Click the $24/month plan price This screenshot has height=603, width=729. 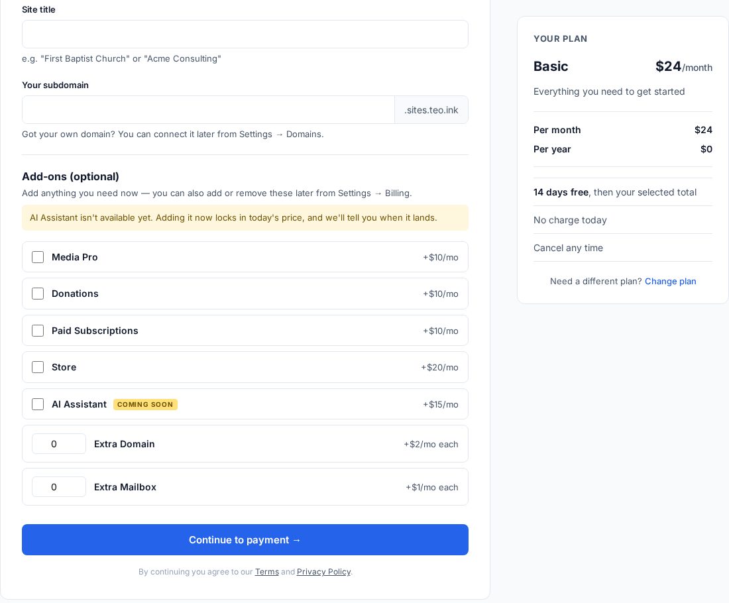tap(684, 66)
